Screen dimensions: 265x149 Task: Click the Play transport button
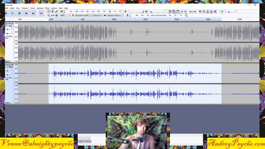coord(12,13)
